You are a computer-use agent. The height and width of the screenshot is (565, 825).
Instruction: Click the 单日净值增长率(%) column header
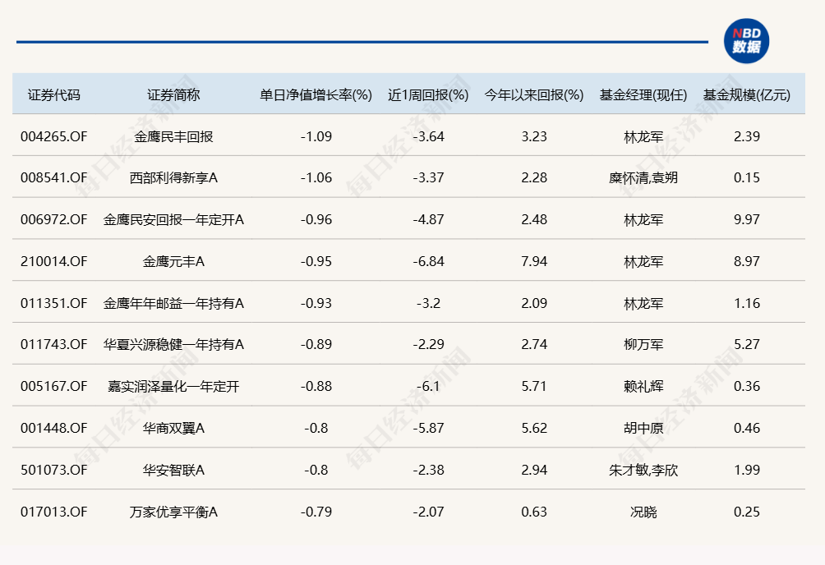point(316,94)
